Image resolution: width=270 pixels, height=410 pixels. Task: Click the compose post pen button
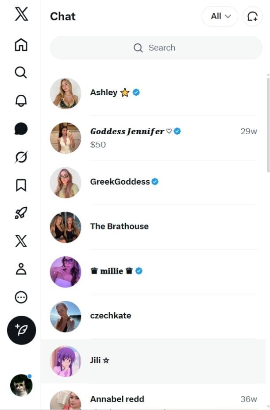pos(21,330)
